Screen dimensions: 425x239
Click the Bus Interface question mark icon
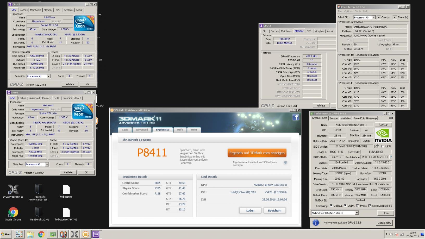[391, 157]
